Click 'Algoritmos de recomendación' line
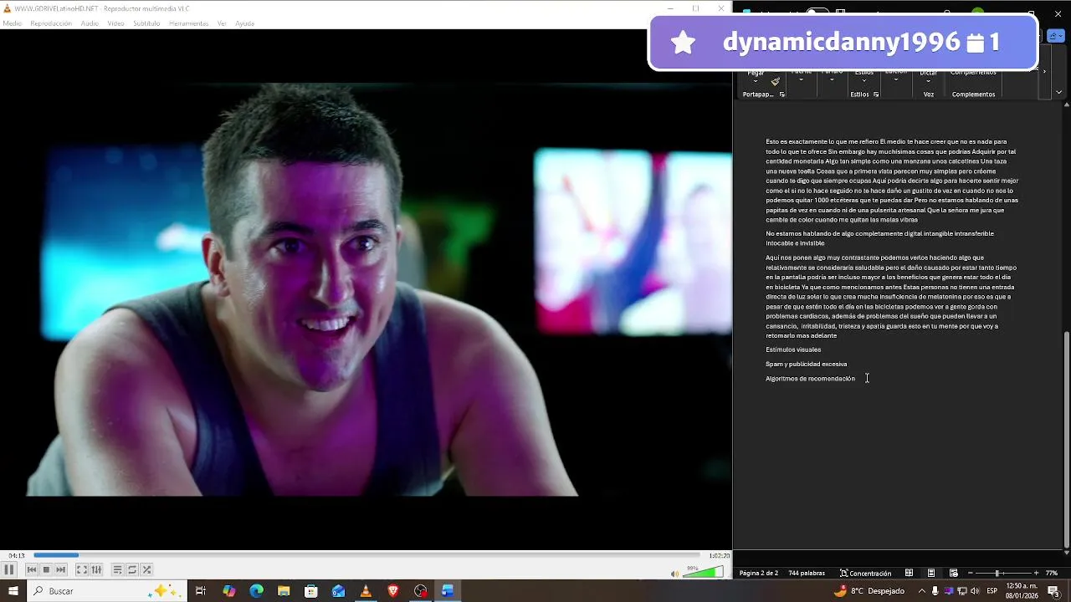Image resolution: width=1071 pixels, height=602 pixels. pyautogui.click(x=810, y=379)
